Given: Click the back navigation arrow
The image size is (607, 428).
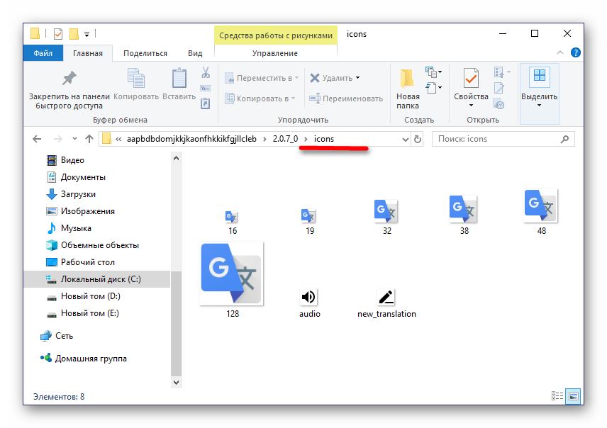Looking at the screenshot, I should coord(37,139).
